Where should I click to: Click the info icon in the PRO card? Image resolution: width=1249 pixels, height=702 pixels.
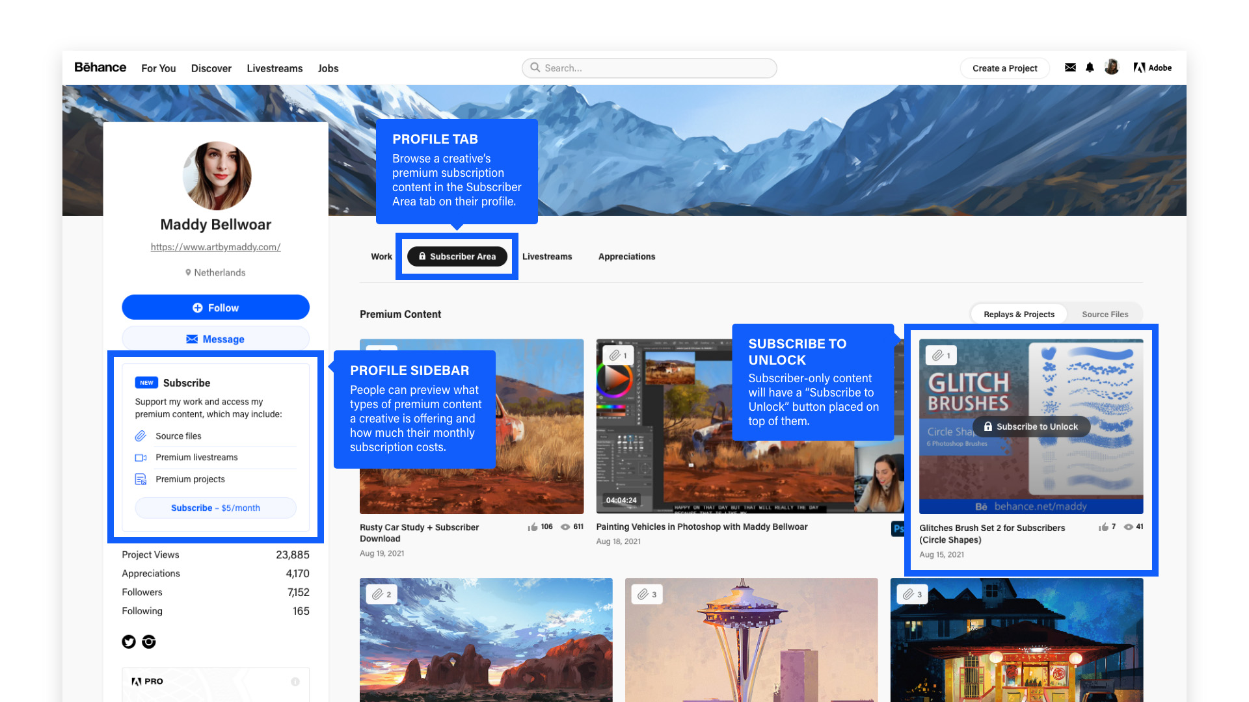[x=295, y=682]
